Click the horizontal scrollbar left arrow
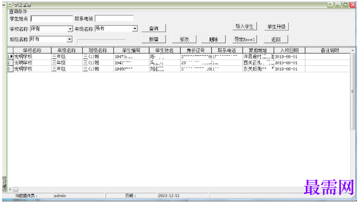The height and width of the screenshot is (204, 364). coord(10,190)
